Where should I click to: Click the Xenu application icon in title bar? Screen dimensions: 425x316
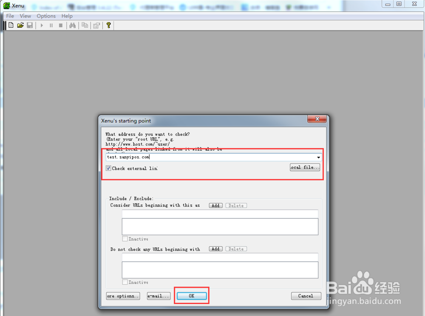(6, 6)
